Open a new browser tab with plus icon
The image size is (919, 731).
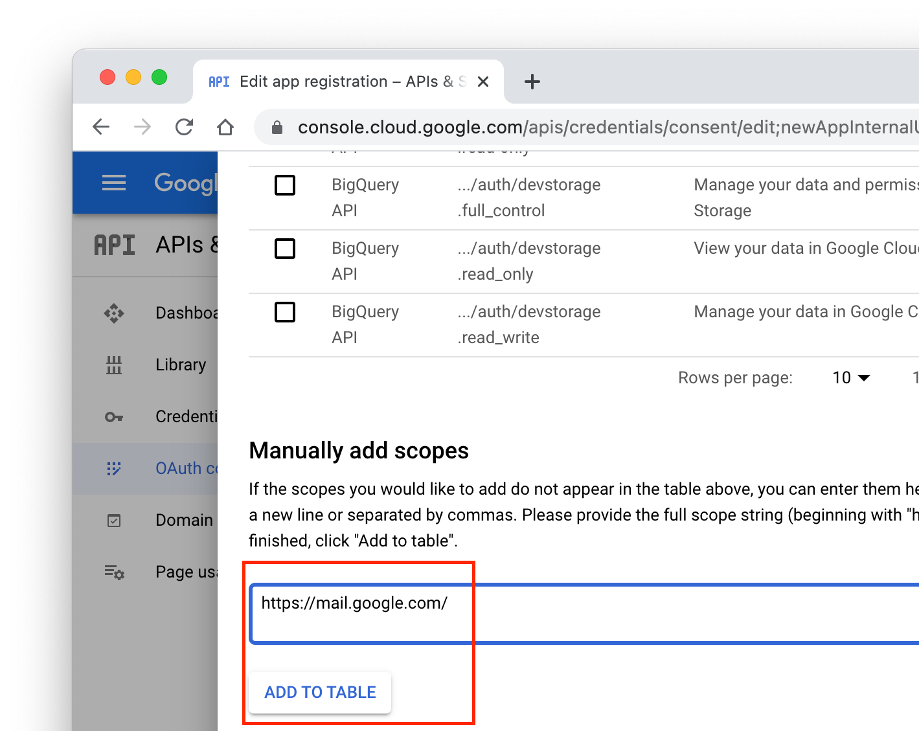tap(532, 82)
